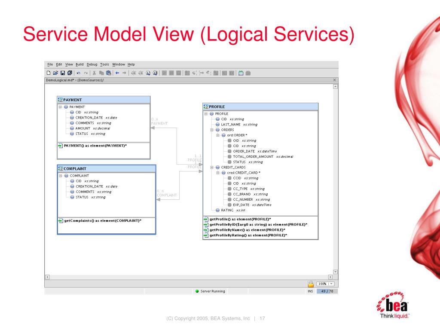
Task: Collapse the PAYMENT root tree node
Action: pyautogui.click(x=60, y=107)
